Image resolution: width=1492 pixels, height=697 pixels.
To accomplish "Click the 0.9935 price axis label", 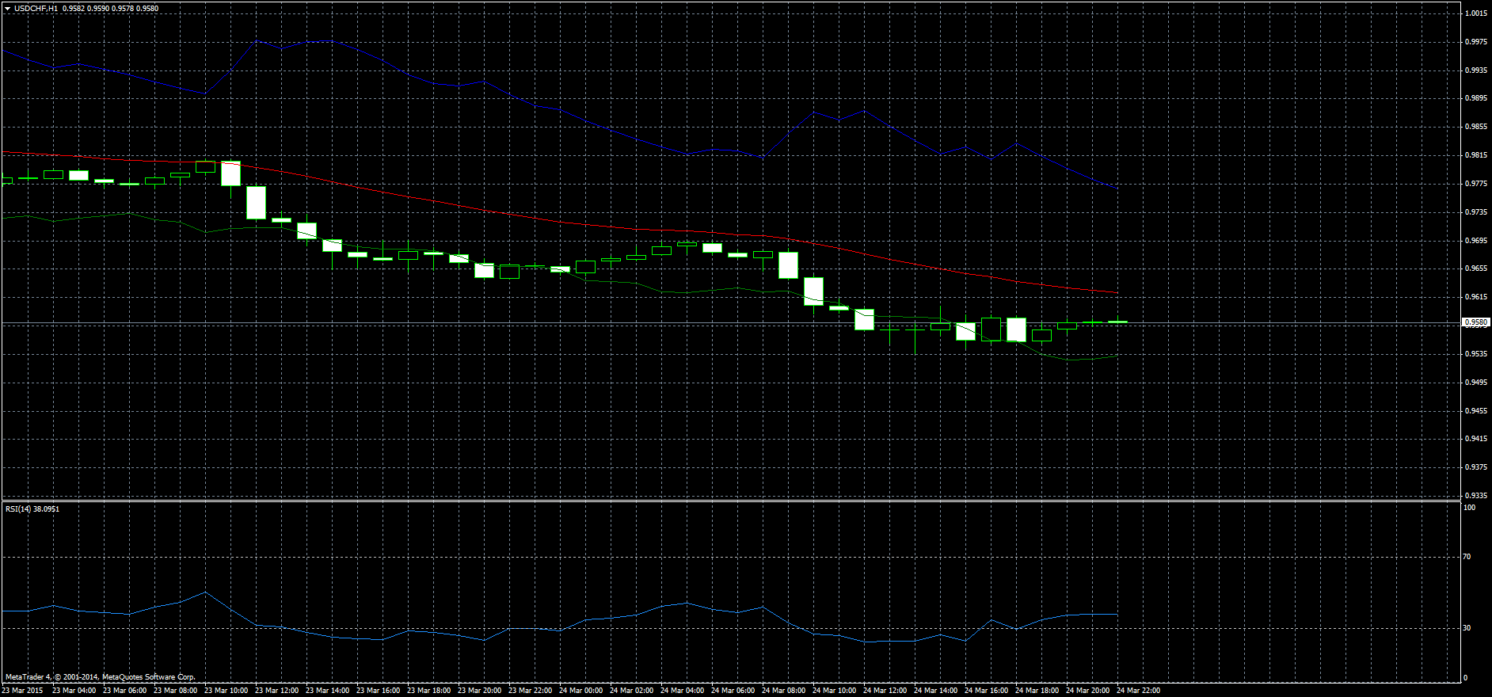I will pos(1475,70).
